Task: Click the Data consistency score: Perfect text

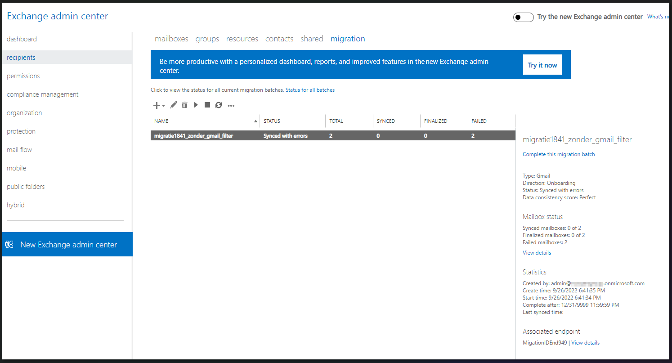Action: click(x=559, y=197)
